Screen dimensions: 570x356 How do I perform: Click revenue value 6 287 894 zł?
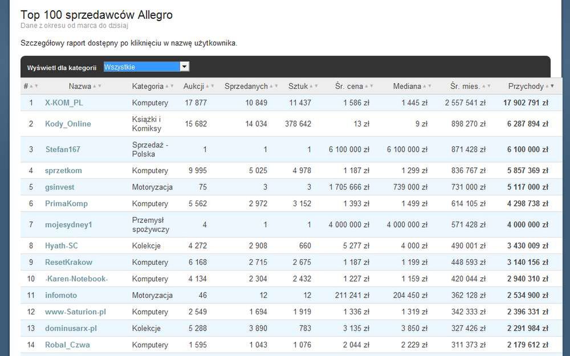click(x=528, y=124)
